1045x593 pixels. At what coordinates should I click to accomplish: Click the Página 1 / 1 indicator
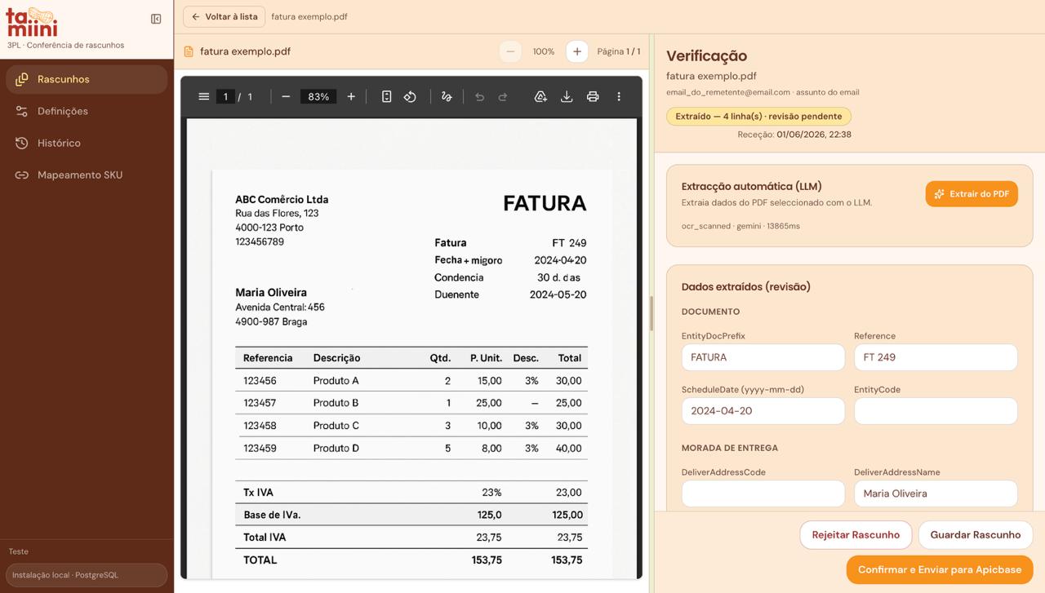click(619, 51)
